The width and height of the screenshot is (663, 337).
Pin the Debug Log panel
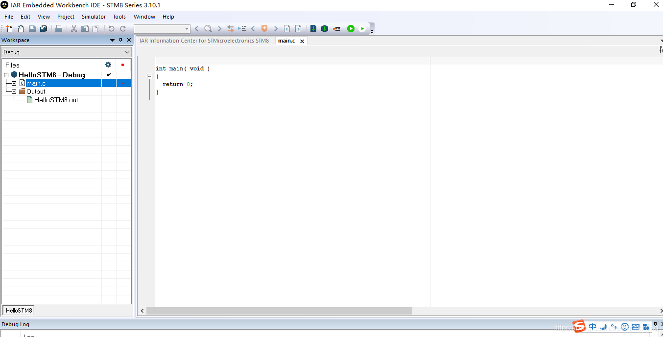pos(656,324)
